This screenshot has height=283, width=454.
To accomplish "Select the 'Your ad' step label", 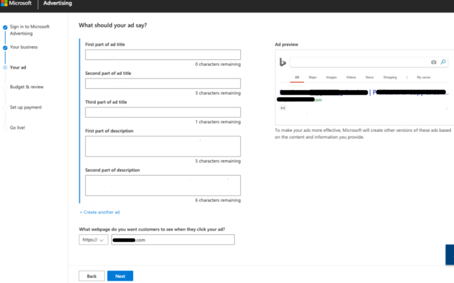I will [18, 67].
